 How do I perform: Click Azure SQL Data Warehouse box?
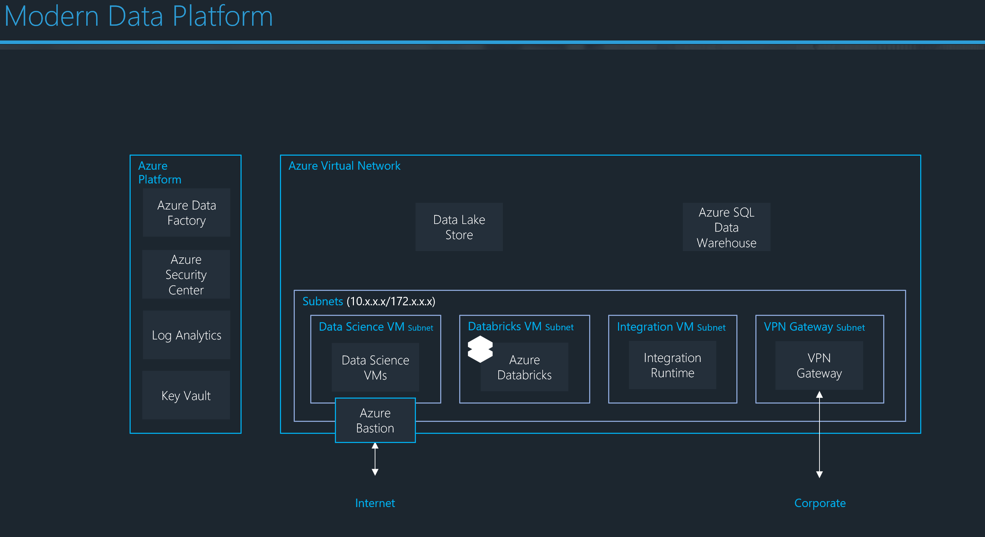click(x=726, y=227)
